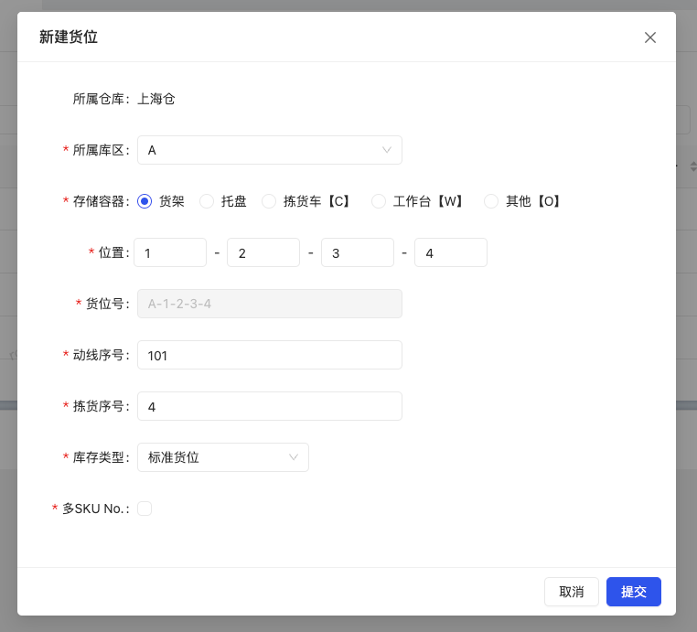Click third 位置 field containing 3
The width and height of the screenshot is (697, 632).
pos(358,252)
